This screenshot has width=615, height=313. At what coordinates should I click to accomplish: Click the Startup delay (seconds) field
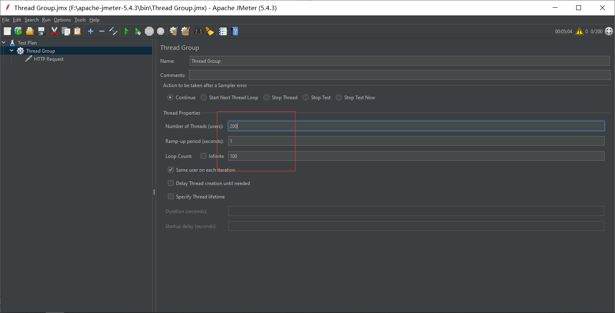[416, 226]
